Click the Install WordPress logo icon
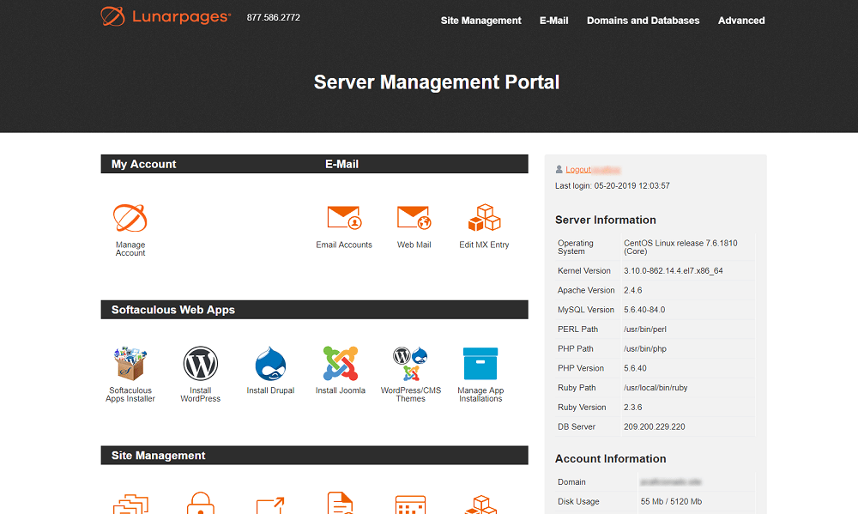Screen dimensions: 858x514 (200, 364)
